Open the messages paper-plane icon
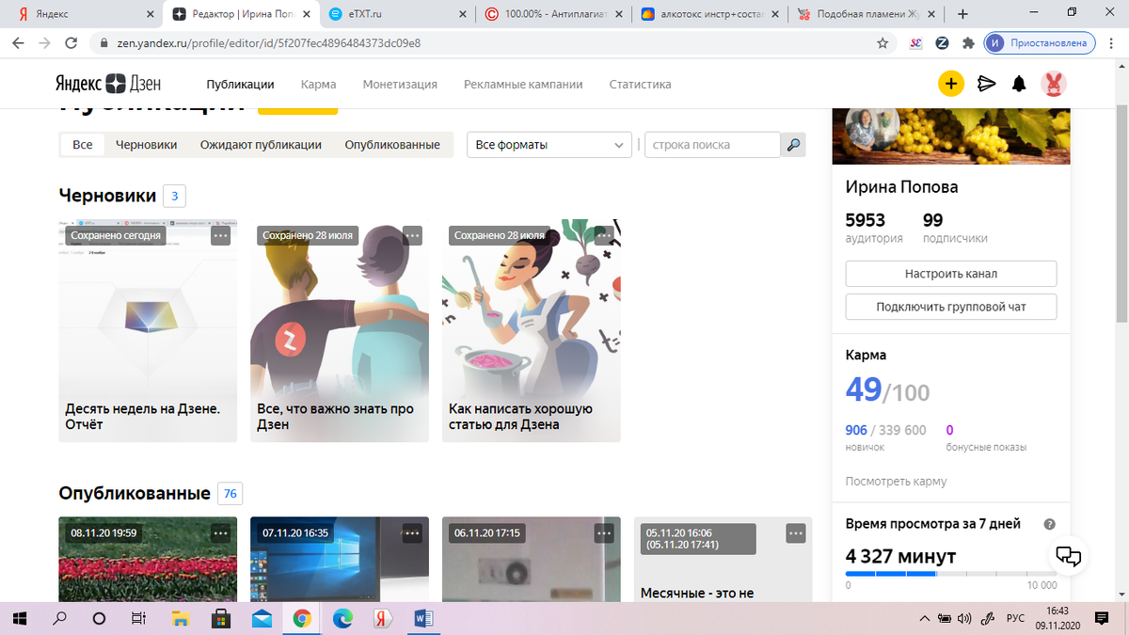 point(986,84)
